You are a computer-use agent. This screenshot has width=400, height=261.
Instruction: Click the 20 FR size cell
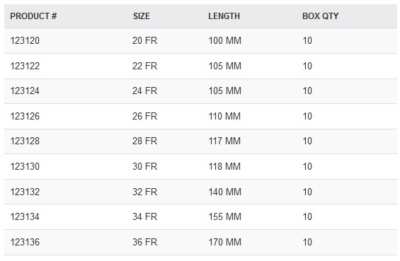click(144, 40)
